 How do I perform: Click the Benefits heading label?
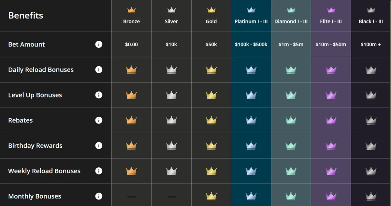[25, 15]
